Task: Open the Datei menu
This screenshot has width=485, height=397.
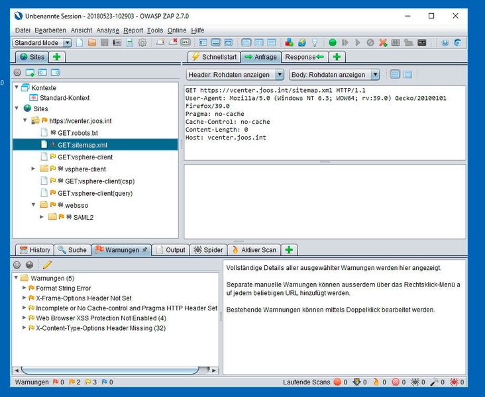Action: point(23,30)
